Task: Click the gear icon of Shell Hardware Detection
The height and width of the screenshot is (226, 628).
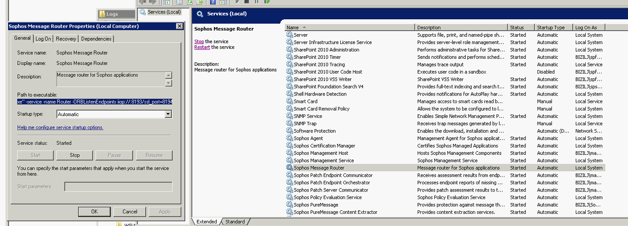Action: 290,94
